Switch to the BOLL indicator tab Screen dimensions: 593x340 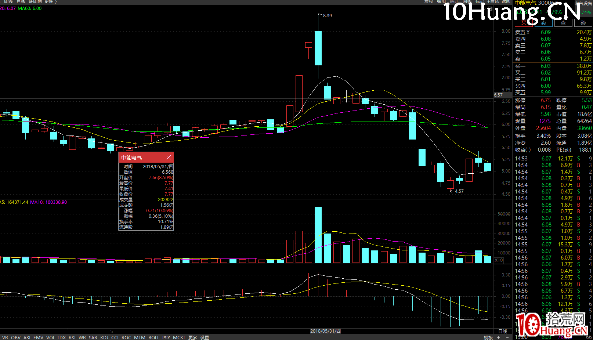pos(154,337)
